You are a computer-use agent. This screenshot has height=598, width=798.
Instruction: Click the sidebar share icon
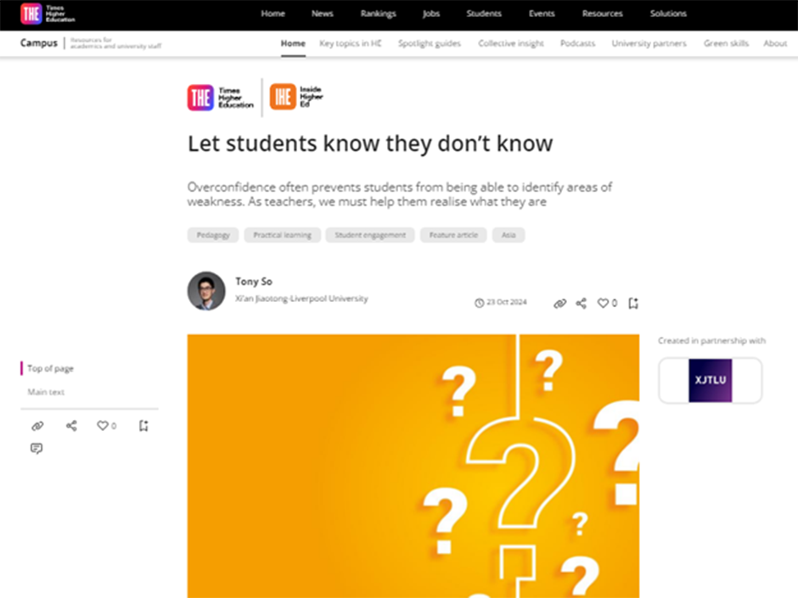click(71, 426)
